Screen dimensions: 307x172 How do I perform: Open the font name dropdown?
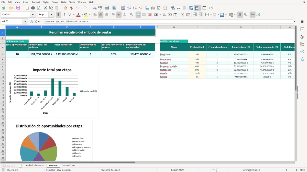[33, 15]
